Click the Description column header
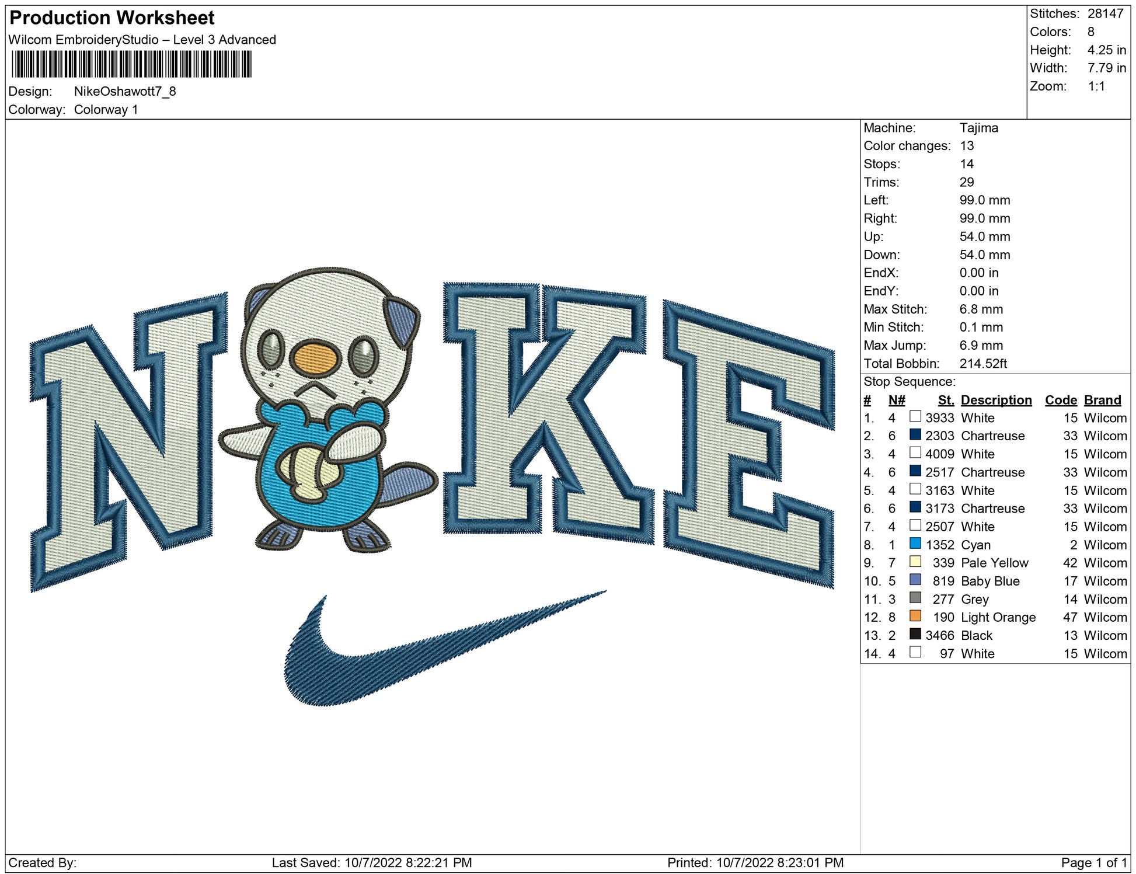The image size is (1136, 874). (x=996, y=400)
